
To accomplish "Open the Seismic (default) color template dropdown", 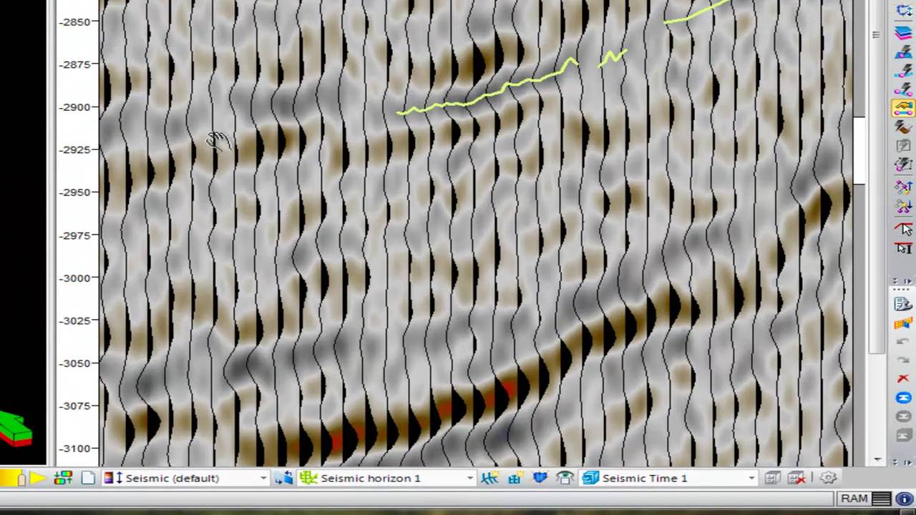I will [x=186, y=479].
